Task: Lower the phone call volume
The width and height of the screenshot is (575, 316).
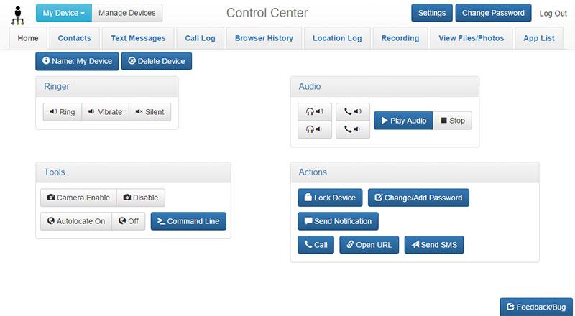Action: point(353,129)
